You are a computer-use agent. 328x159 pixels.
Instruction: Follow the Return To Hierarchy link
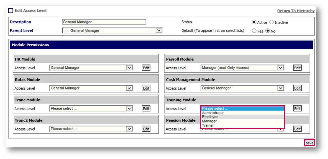[x=296, y=11]
